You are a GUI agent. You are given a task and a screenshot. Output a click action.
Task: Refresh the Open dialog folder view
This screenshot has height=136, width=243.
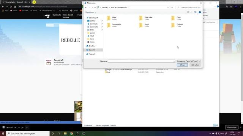coord(172,8)
